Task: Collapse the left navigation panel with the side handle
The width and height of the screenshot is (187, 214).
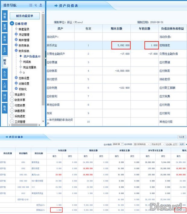Action: coord(46,58)
